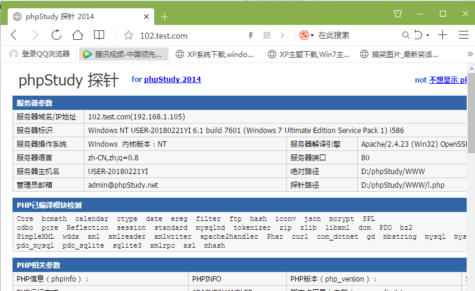Select the phpStudy 探针 2014 tab
The image size is (475, 291).
pyautogui.click(x=81, y=17)
